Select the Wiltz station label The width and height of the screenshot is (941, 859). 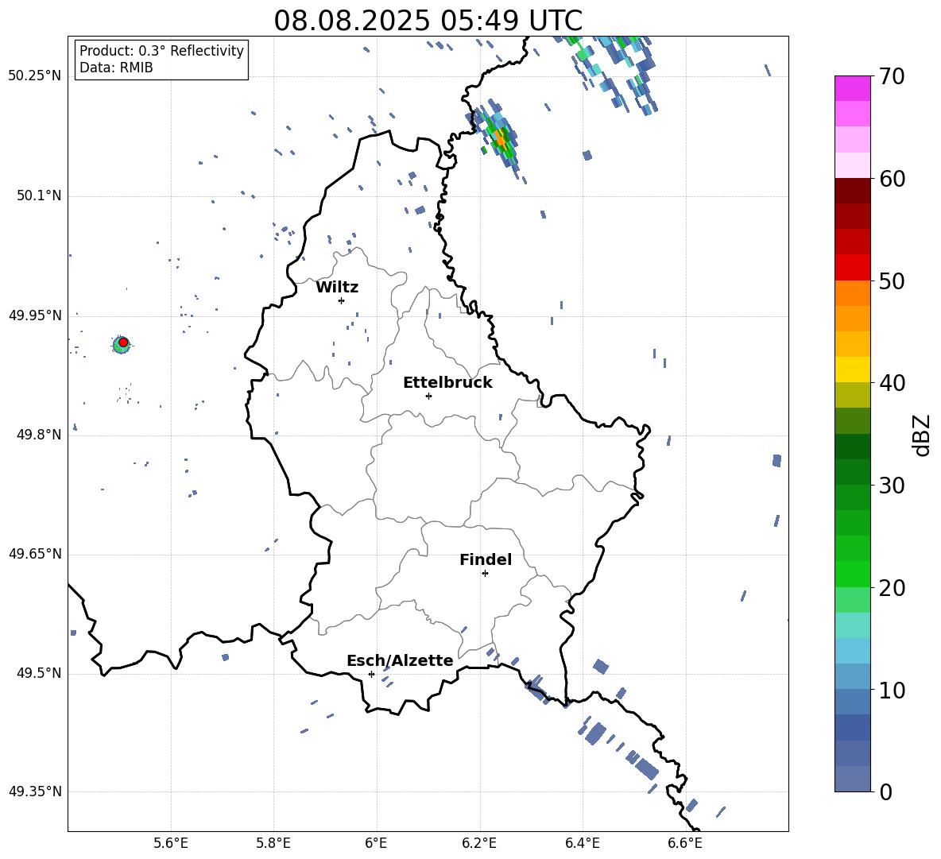click(x=337, y=288)
